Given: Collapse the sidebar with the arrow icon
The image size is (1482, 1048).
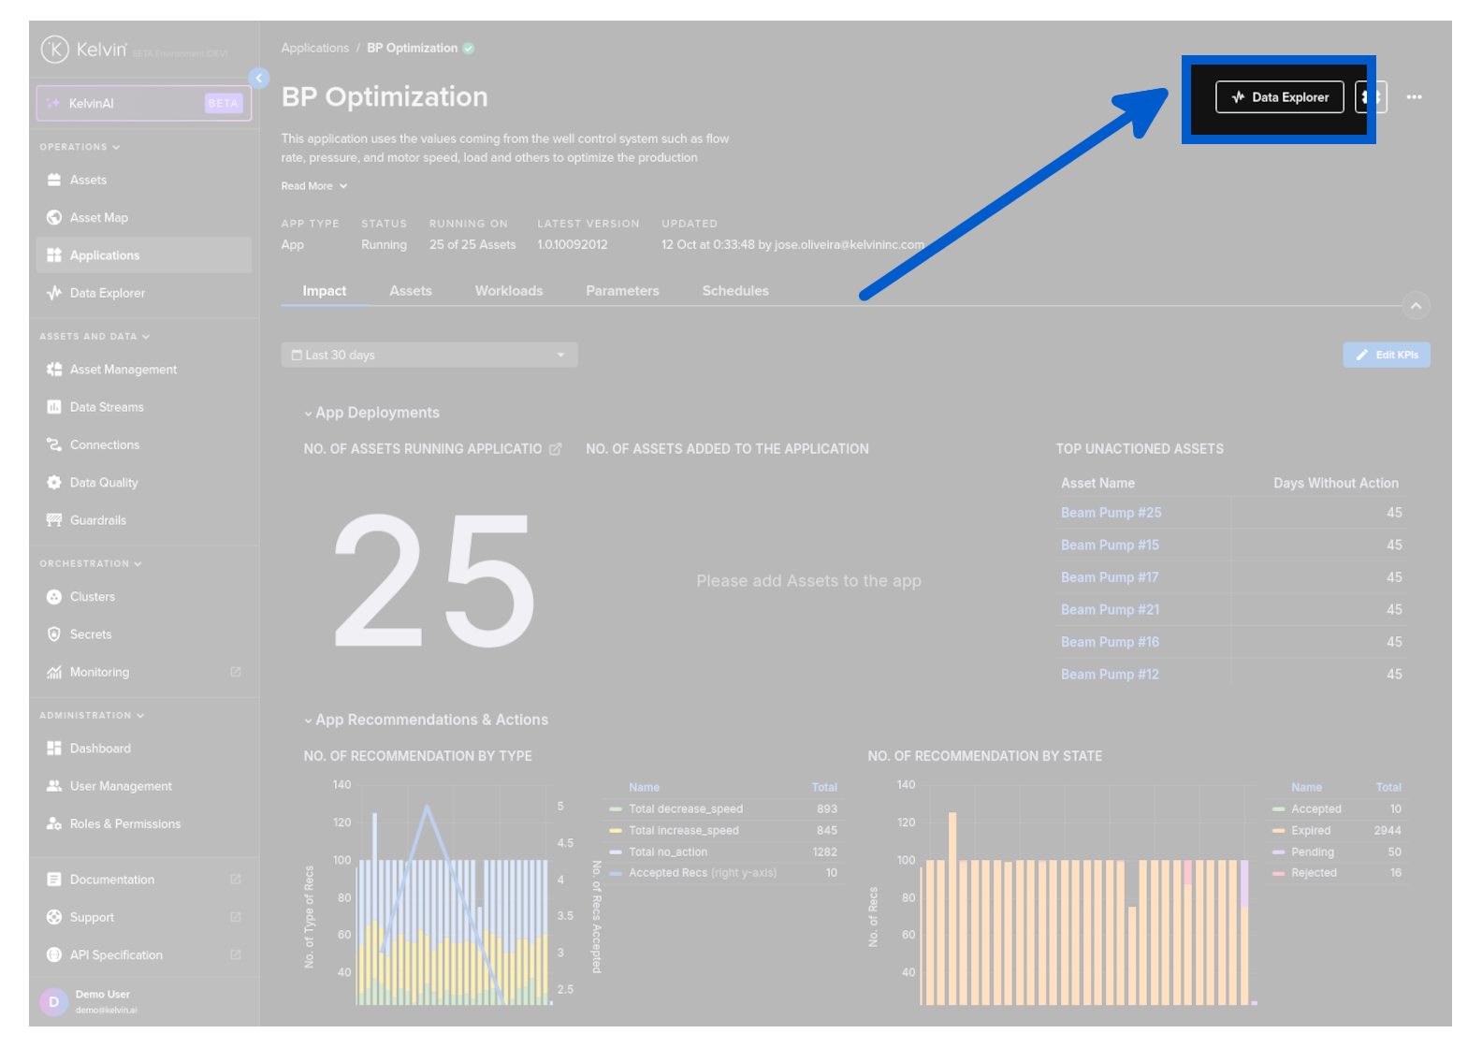Looking at the screenshot, I should pyautogui.click(x=259, y=79).
